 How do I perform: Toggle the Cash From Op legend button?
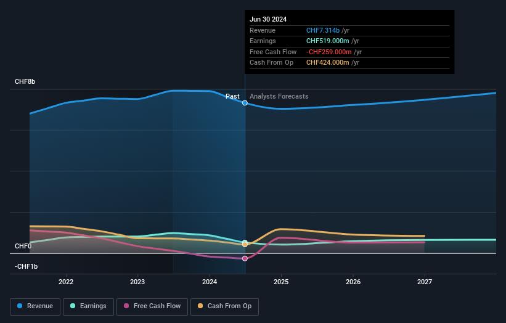(224, 306)
